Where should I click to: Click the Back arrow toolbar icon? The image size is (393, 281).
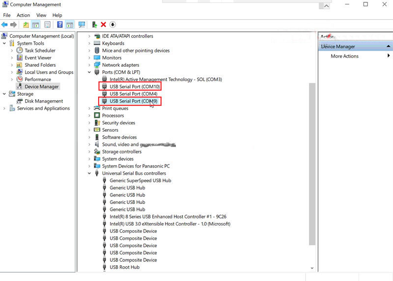pyautogui.click(x=4, y=25)
